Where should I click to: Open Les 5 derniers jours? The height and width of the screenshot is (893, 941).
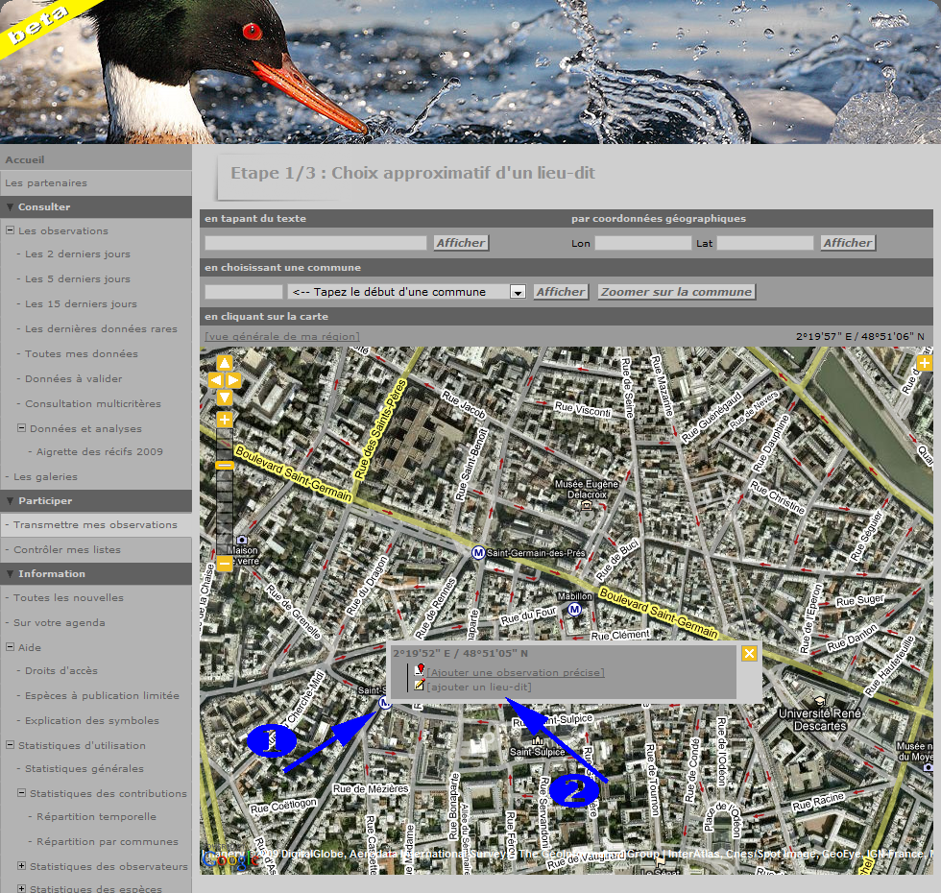(x=78, y=279)
